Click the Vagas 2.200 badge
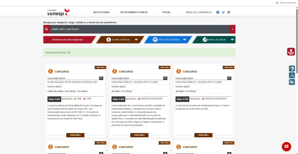The height and width of the screenshot is (154, 298). point(118,99)
